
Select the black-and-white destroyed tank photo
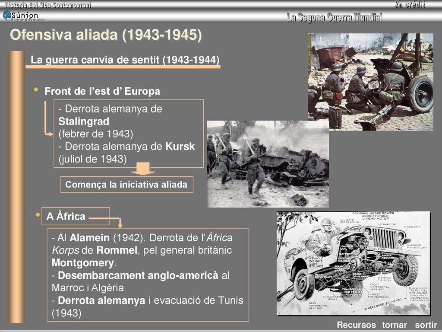pyautogui.click(x=268, y=164)
